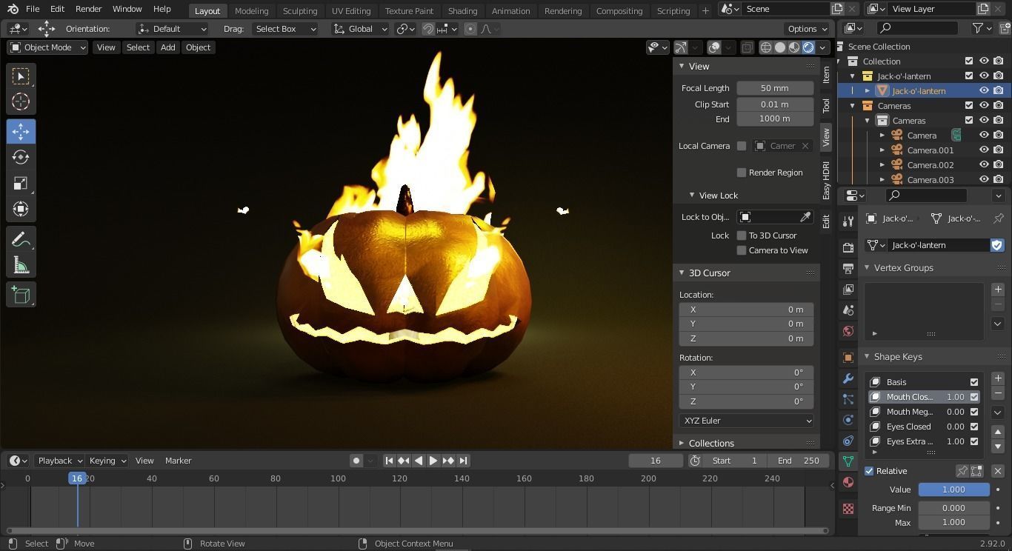The width and height of the screenshot is (1012, 551).
Task: Open the Material properties tab
Action: 848,482
